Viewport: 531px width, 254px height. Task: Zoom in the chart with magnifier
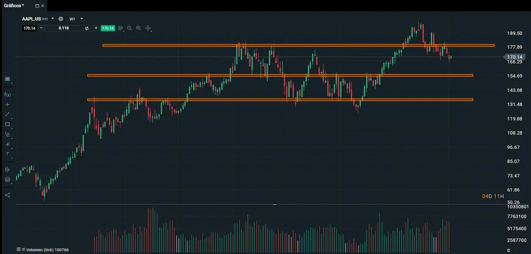pyautogui.click(x=139, y=28)
